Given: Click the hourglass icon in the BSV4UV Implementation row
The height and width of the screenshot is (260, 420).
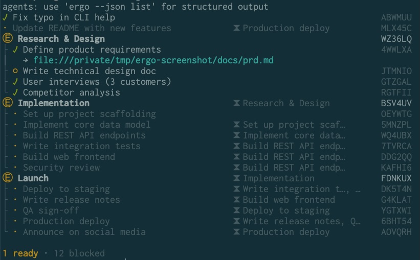Looking at the screenshot, I should [x=236, y=103].
